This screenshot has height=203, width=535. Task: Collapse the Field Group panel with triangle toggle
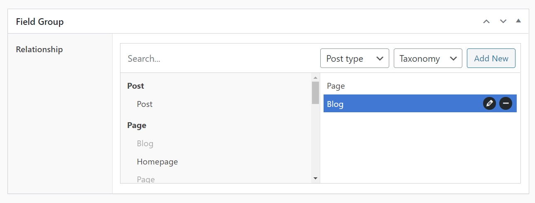(518, 21)
